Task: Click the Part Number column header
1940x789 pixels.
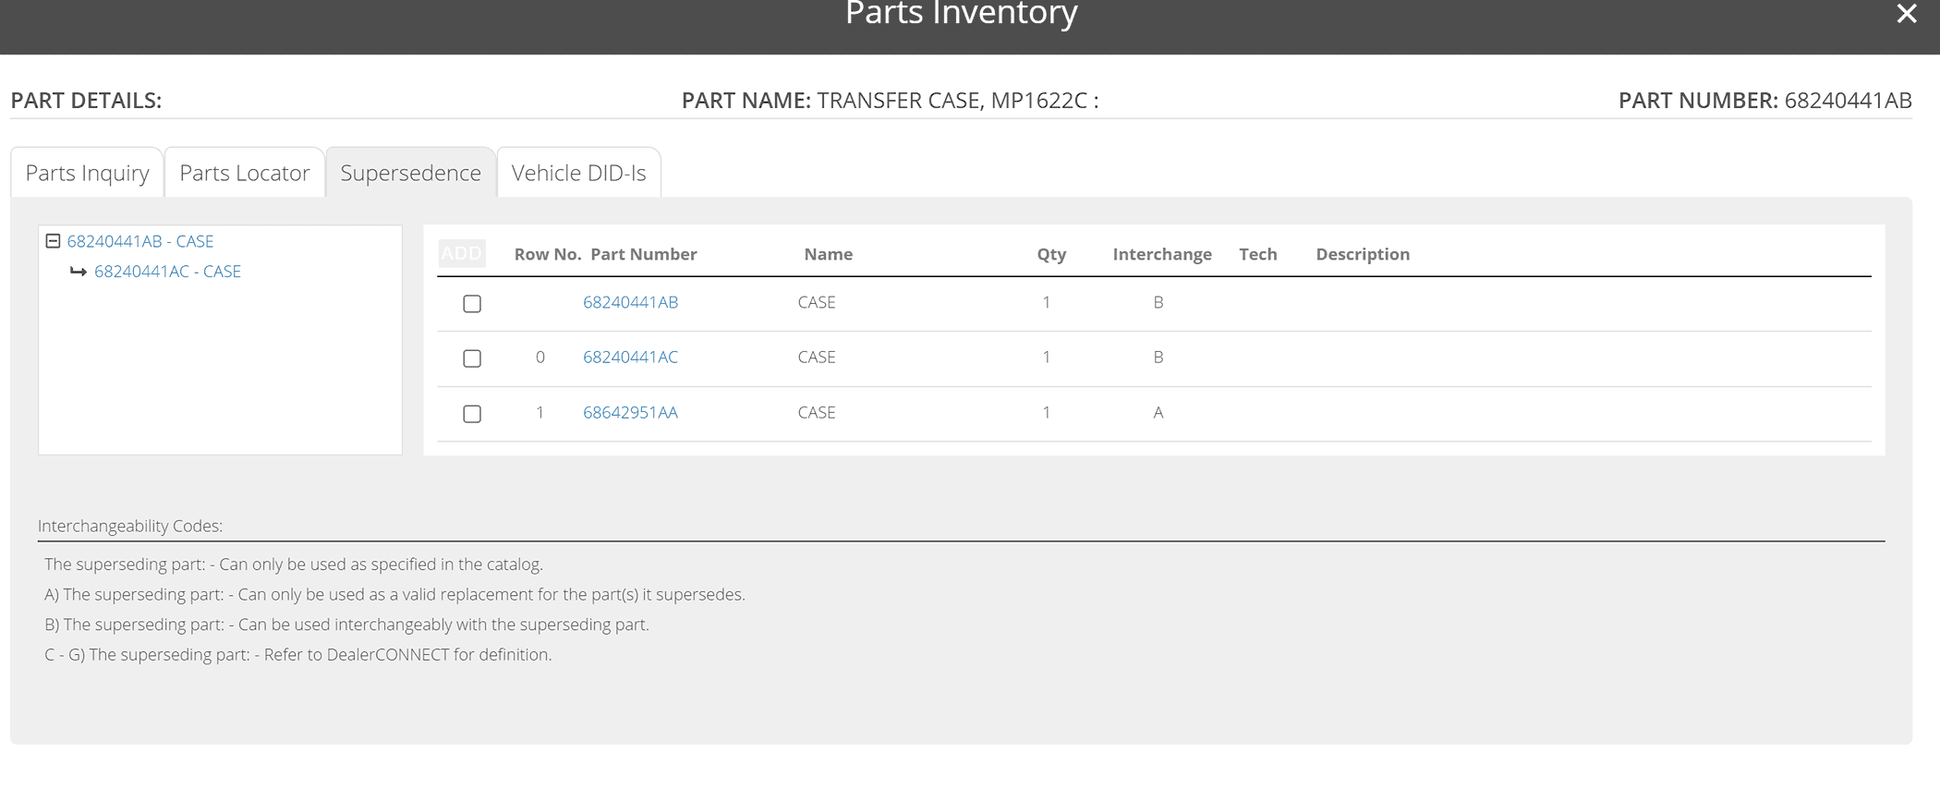Action: pos(644,254)
